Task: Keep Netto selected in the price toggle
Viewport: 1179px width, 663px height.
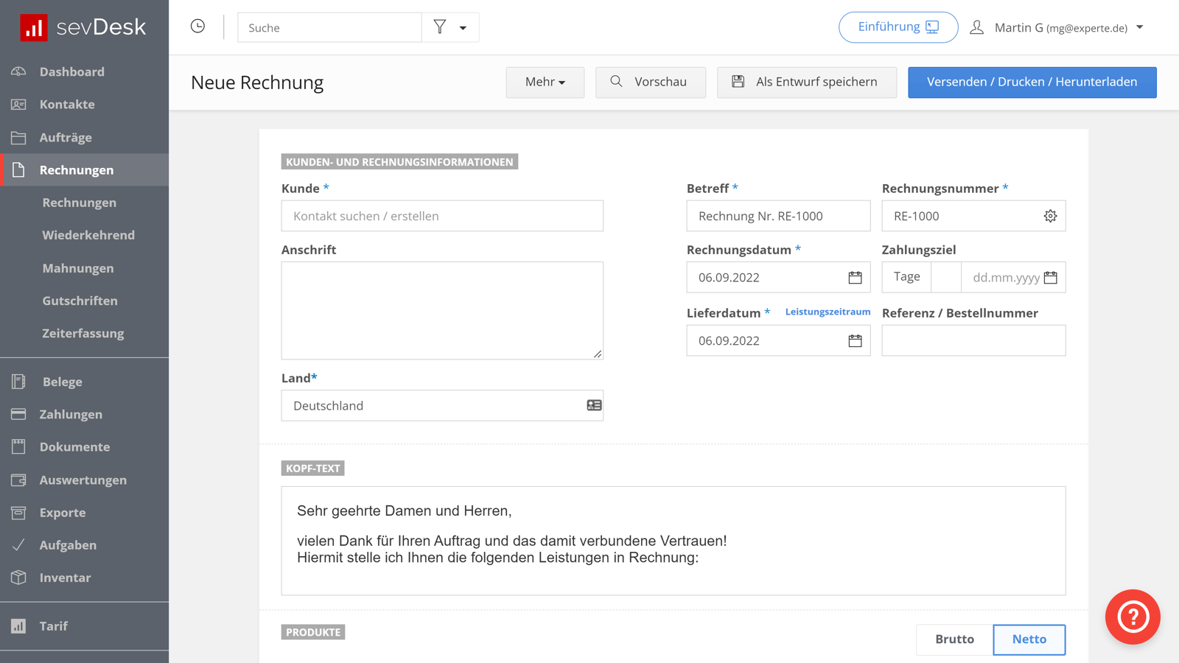Action: click(x=1029, y=639)
